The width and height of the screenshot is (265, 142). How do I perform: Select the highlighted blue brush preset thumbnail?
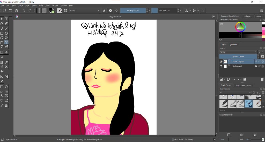click(249, 103)
